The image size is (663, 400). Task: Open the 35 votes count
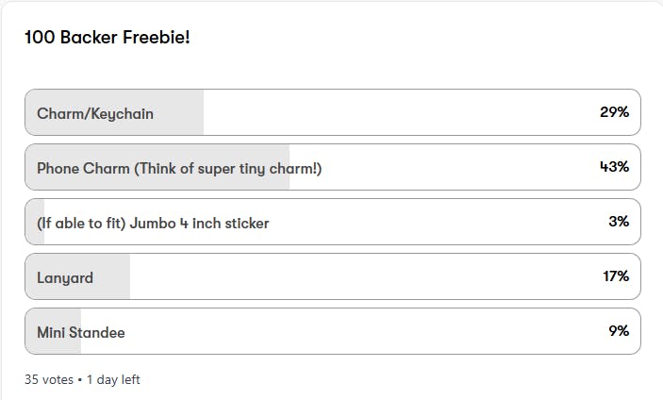click(x=47, y=379)
